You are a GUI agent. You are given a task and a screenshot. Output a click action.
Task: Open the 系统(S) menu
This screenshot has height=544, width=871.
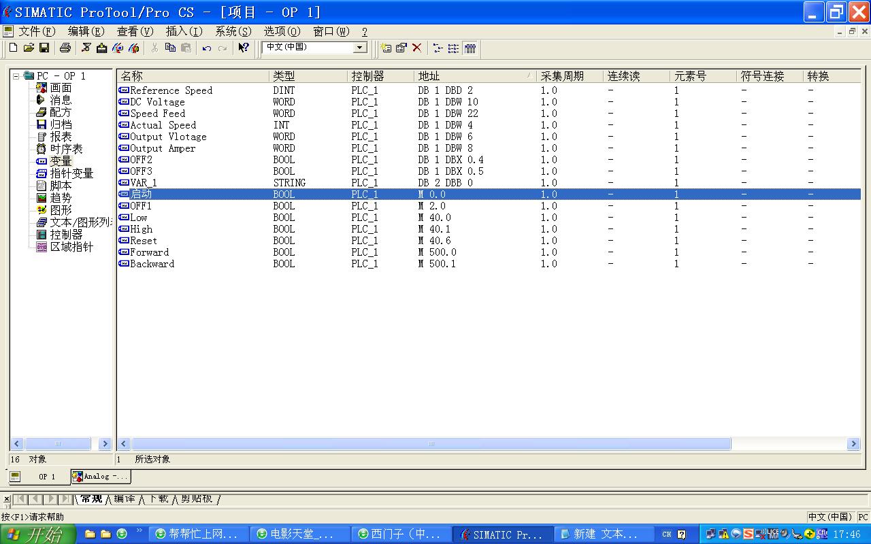[x=233, y=31]
